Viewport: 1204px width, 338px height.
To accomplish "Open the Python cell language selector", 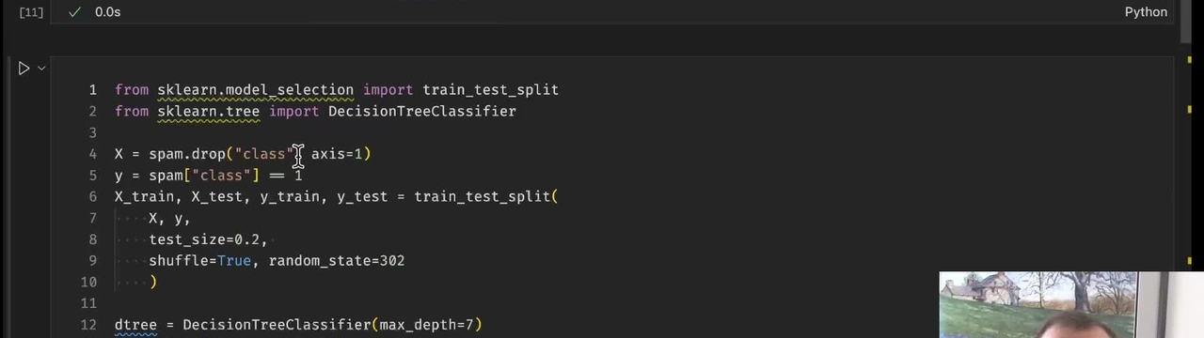I will click(x=1146, y=12).
